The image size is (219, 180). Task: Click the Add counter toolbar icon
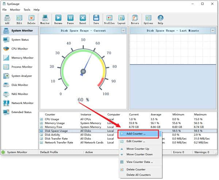(7, 19)
